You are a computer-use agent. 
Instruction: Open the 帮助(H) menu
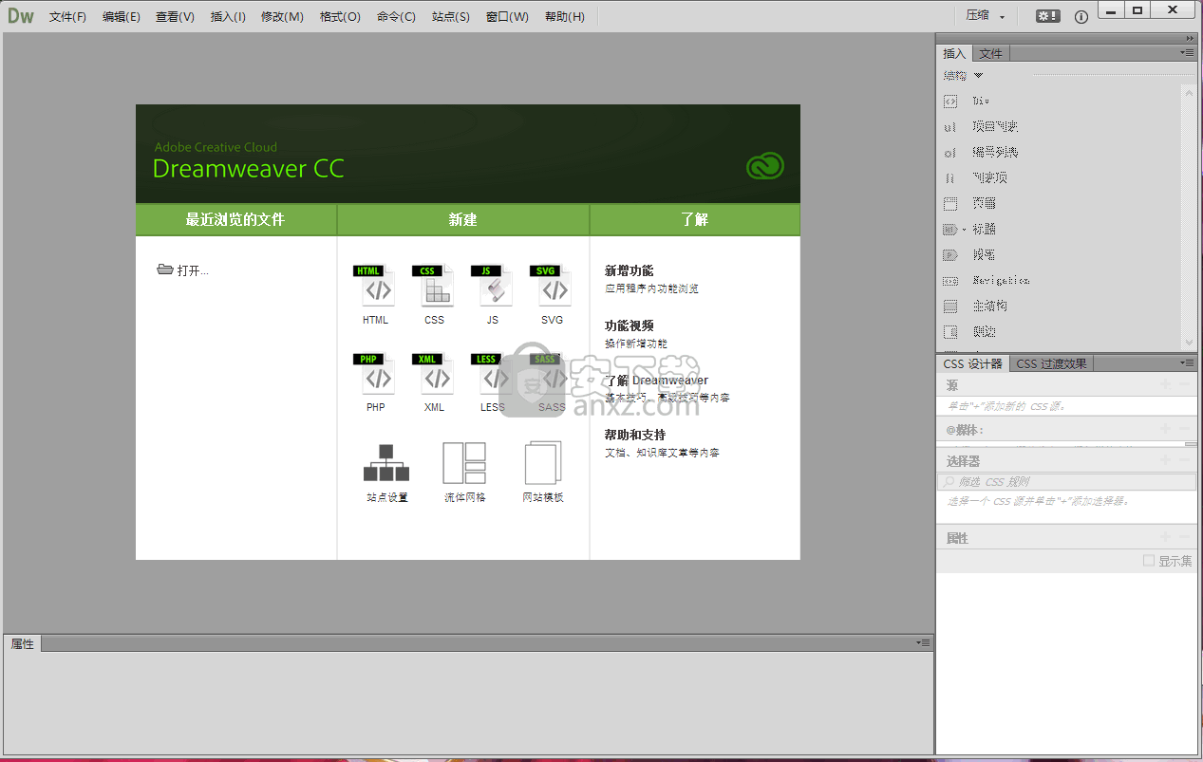point(564,17)
